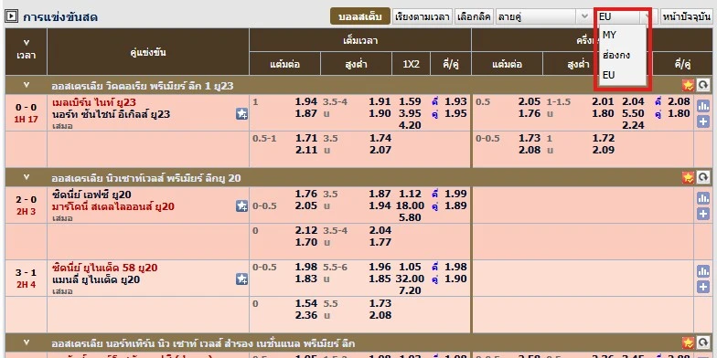Collapse the Australia Victoria Premier League 1 U23 group
This screenshot has width=717, height=358.
click(x=26, y=85)
